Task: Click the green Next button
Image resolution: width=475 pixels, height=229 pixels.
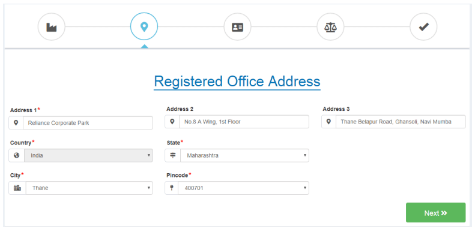Action: (x=435, y=213)
